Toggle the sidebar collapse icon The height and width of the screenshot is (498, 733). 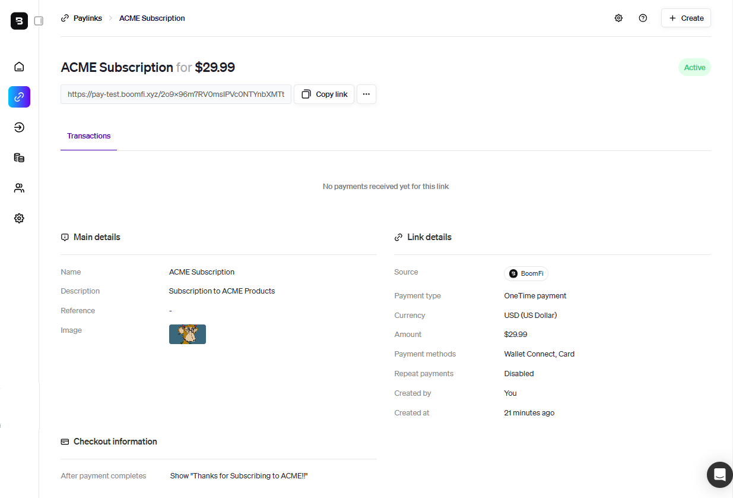39,21
